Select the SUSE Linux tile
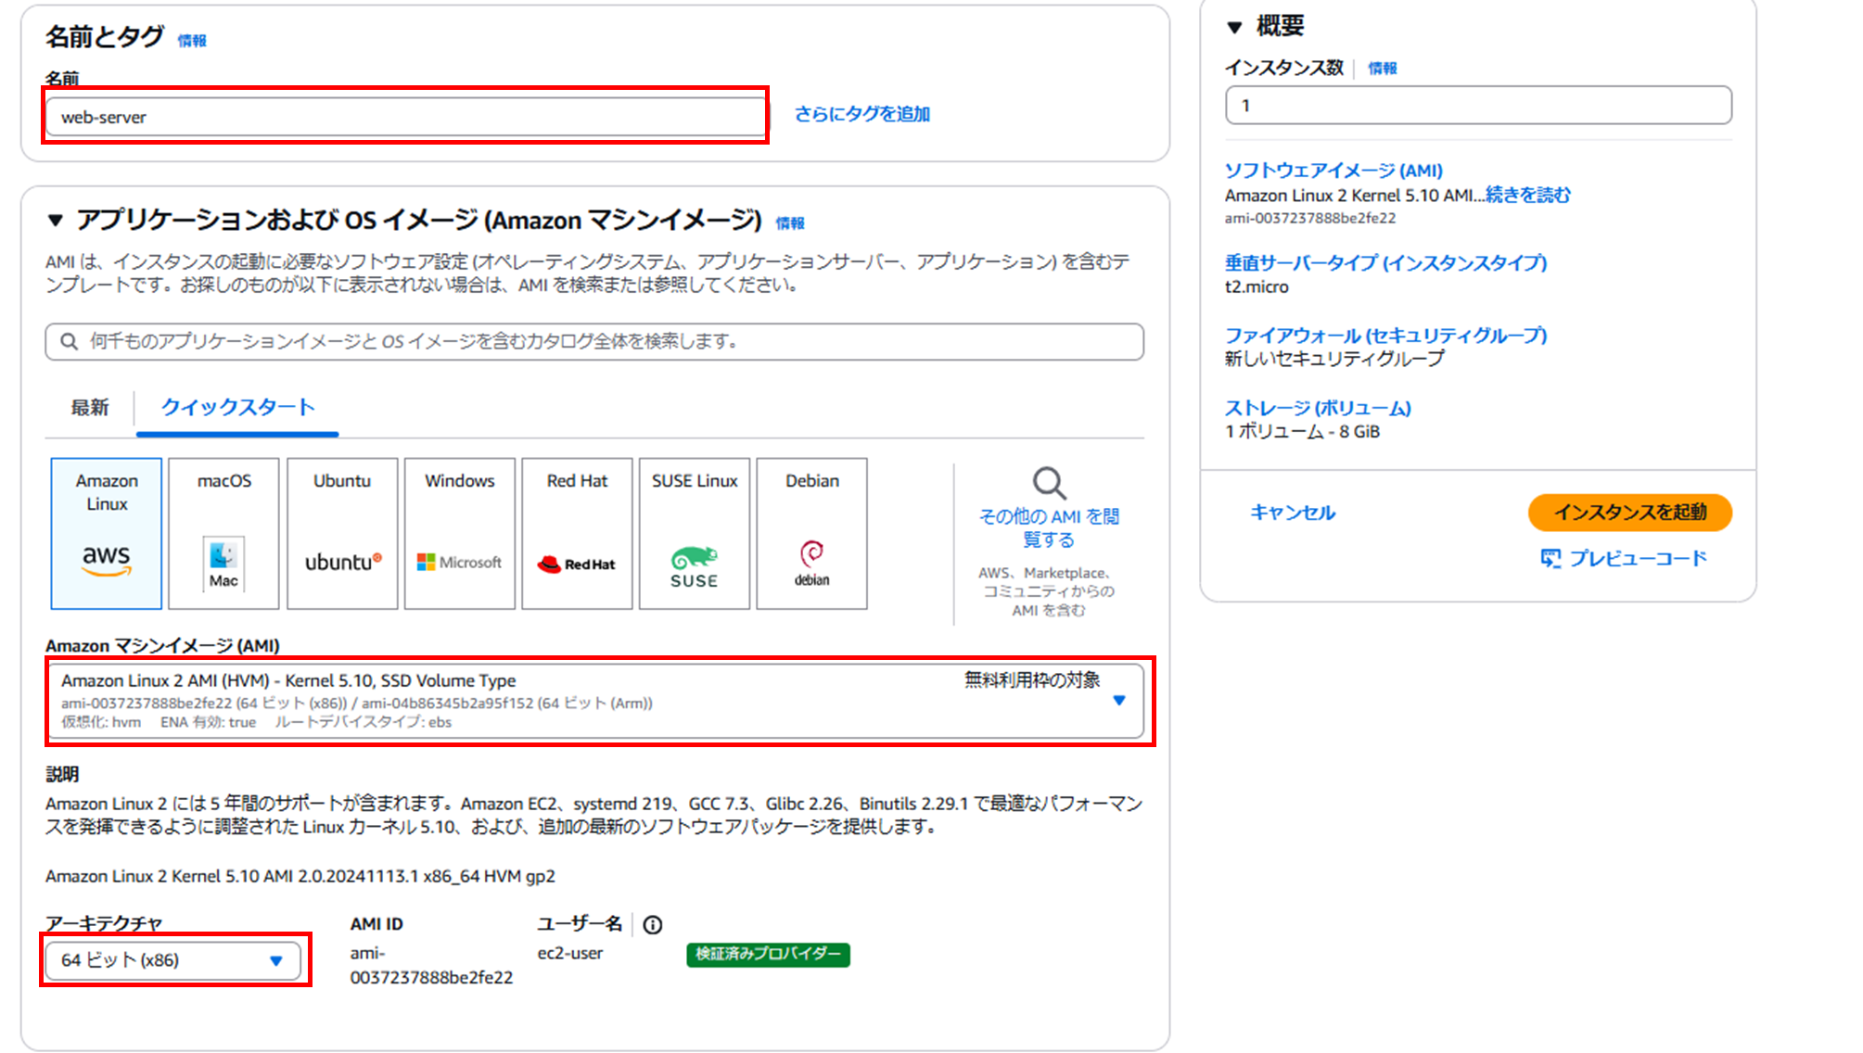This screenshot has width=1863, height=1053. [x=695, y=533]
